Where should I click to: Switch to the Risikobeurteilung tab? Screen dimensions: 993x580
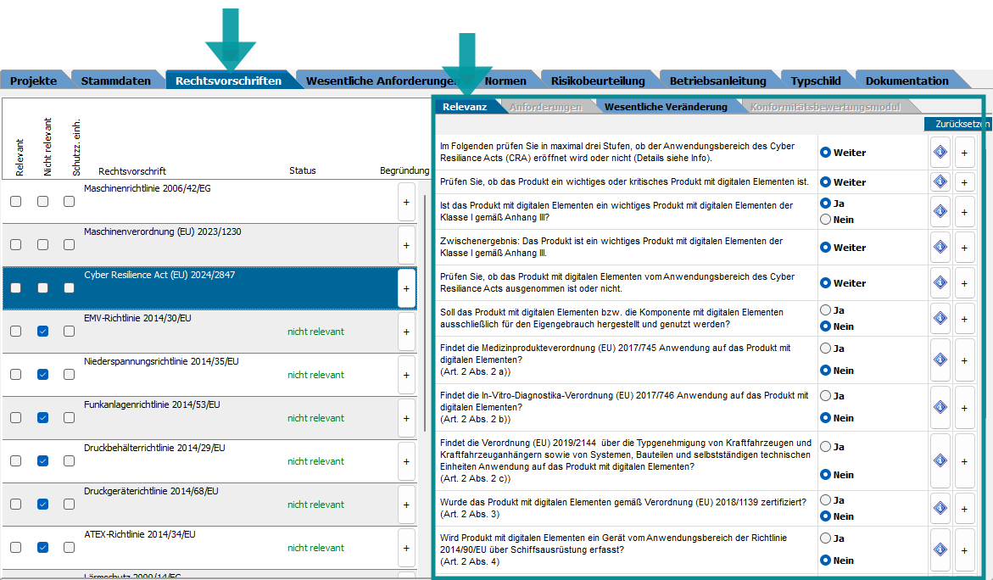(597, 81)
